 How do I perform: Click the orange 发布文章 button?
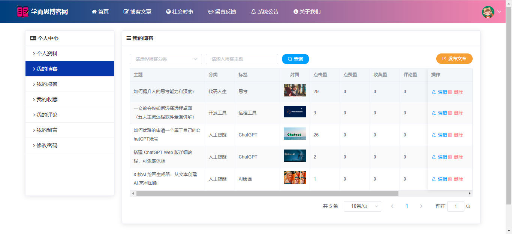click(454, 59)
